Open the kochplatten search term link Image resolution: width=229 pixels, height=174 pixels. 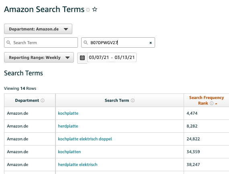click(70, 152)
